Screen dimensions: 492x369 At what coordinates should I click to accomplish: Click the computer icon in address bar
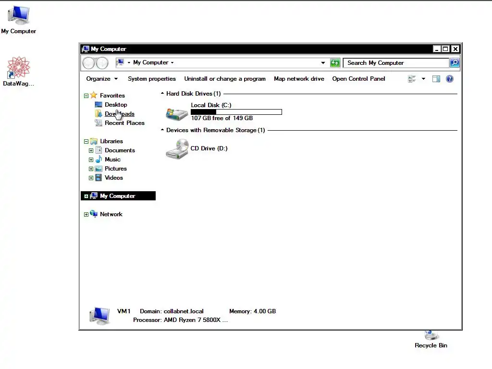tap(121, 62)
